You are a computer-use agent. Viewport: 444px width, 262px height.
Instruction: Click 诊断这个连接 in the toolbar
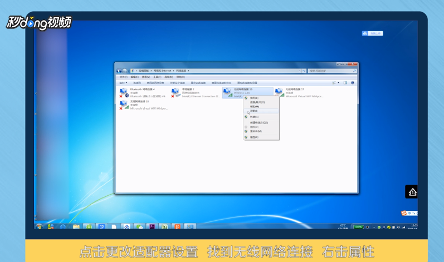point(177,83)
